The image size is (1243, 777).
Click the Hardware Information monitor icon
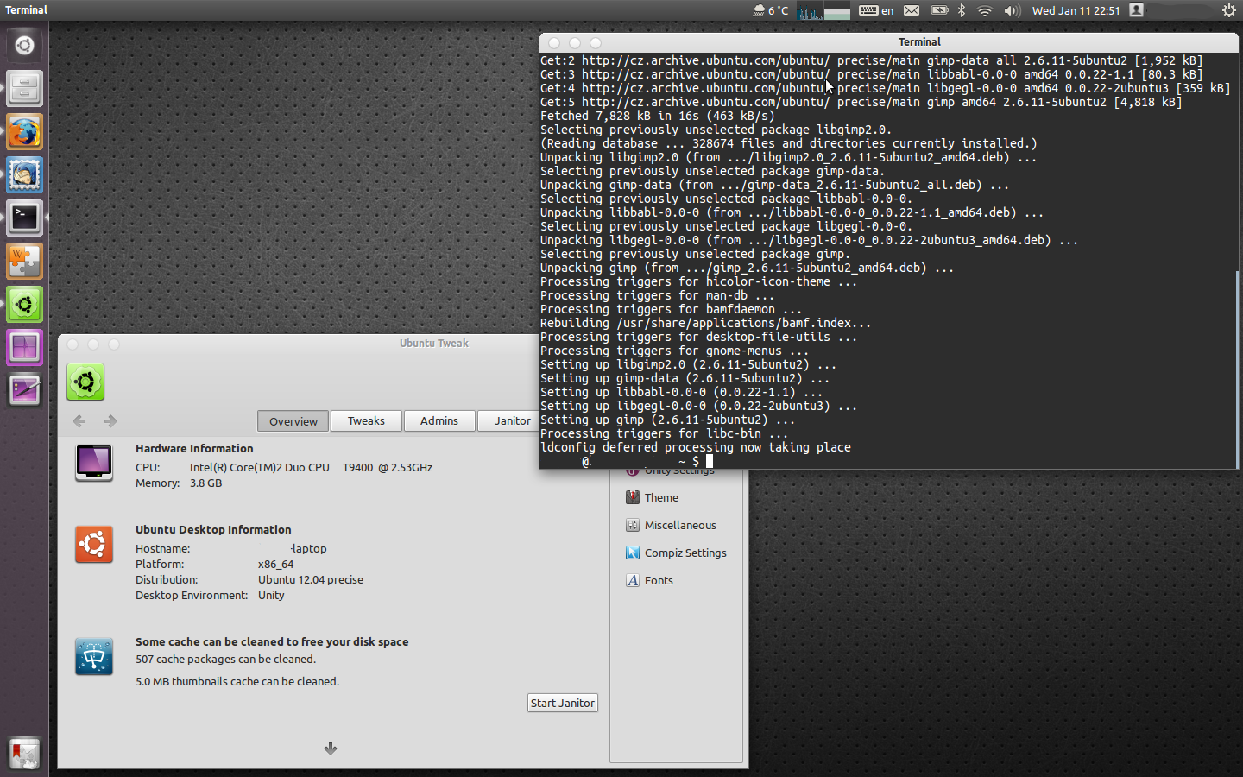tap(94, 463)
